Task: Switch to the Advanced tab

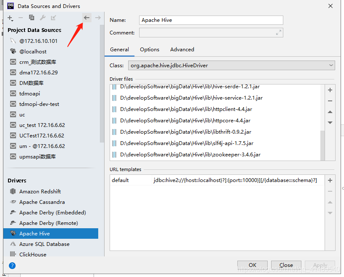Action: coord(182,50)
